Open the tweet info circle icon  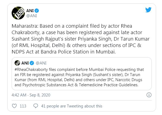point(149,95)
